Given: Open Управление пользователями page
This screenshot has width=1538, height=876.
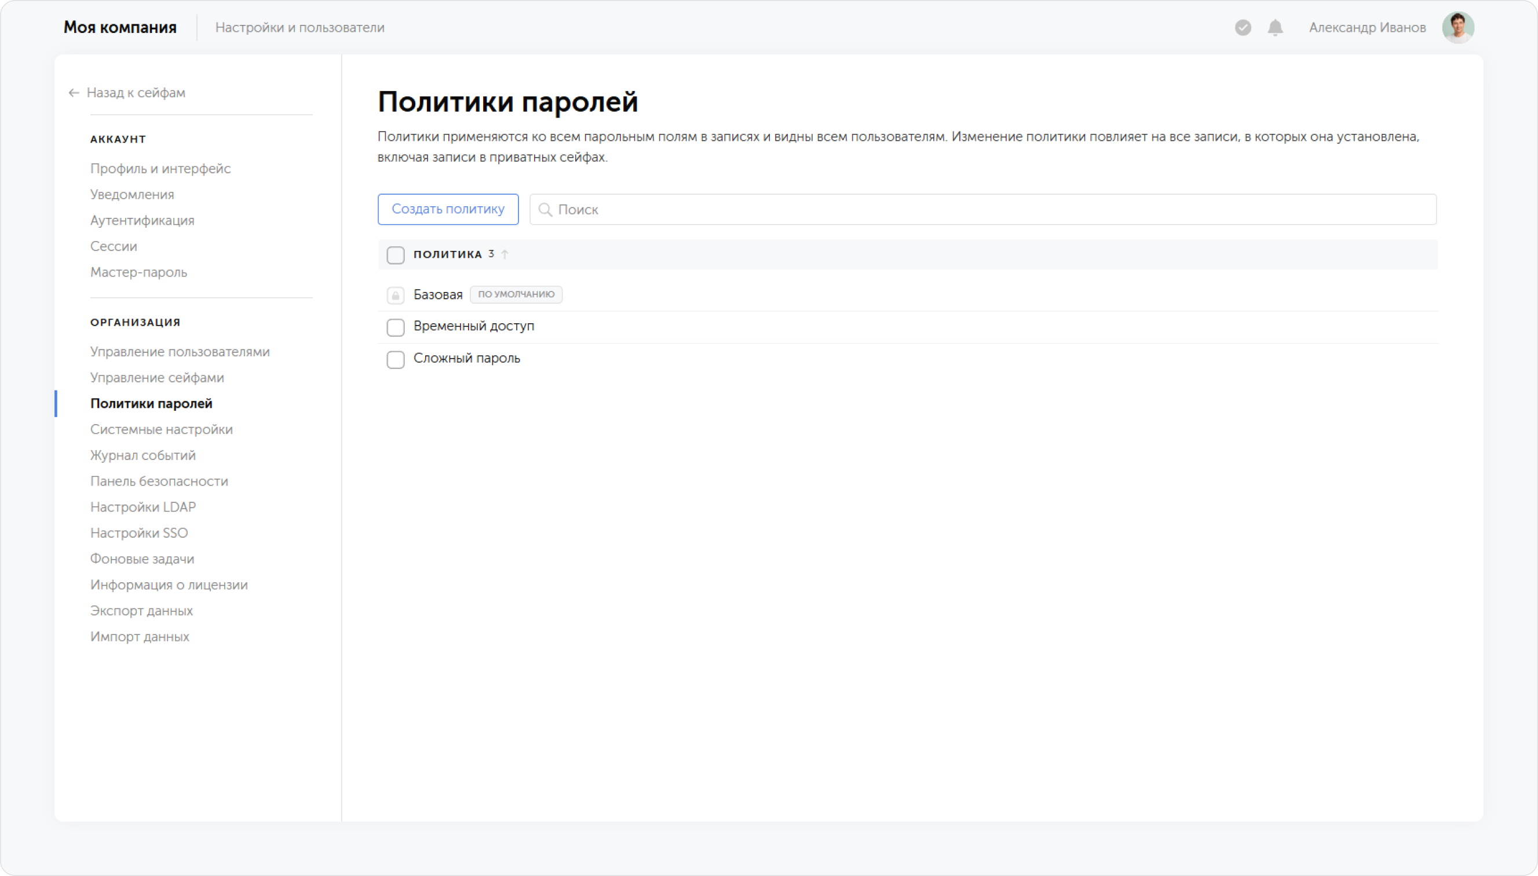Looking at the screenshot, I should (x=180, y=351).
